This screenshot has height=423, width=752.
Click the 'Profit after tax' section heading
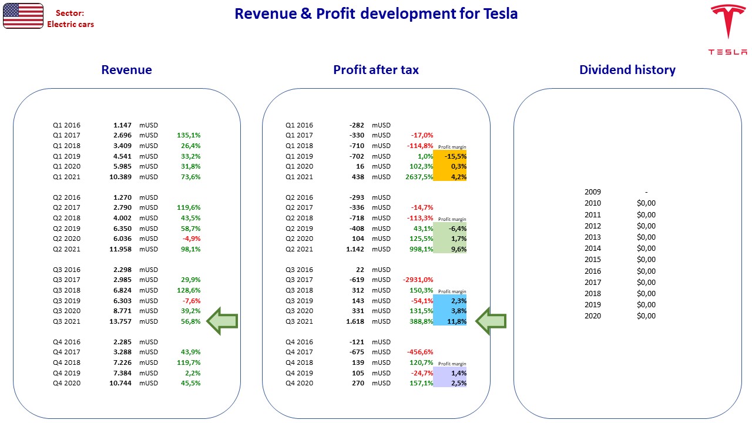376,70
